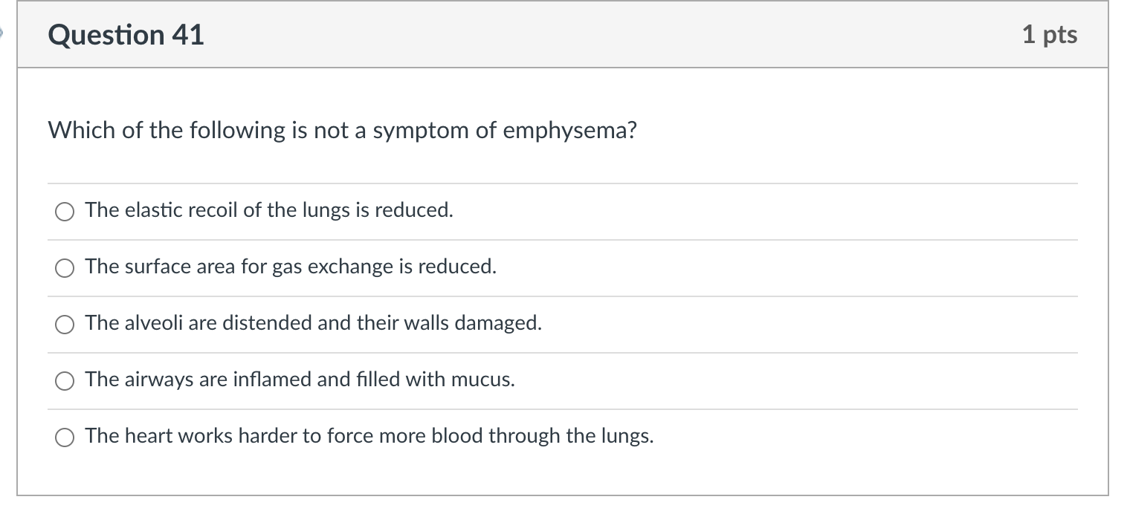
Task: Choose the surface area for gas exchange radio
Action: (x=65, y=269)
